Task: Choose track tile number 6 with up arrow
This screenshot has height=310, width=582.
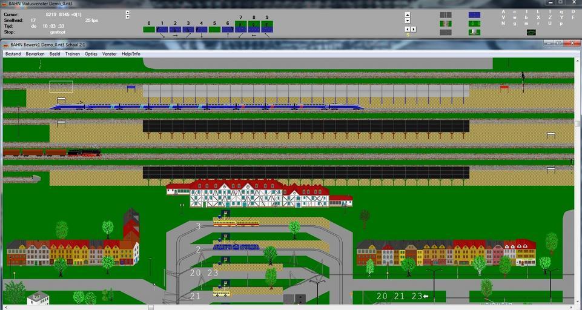Action: click(x=228, y=29)
